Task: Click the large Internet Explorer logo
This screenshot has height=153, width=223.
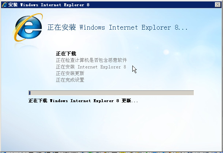Action: [28, 27]
